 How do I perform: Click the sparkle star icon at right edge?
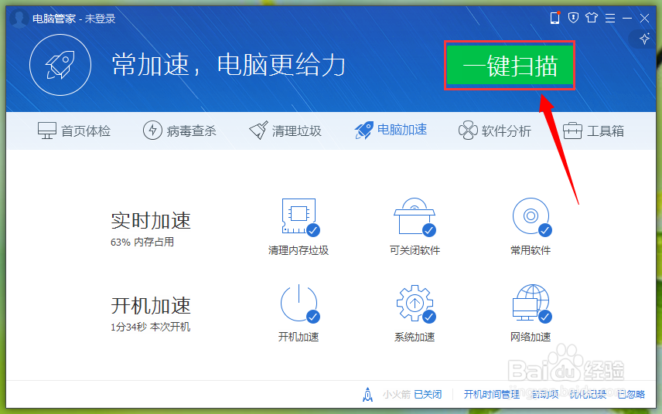[644, 39]
